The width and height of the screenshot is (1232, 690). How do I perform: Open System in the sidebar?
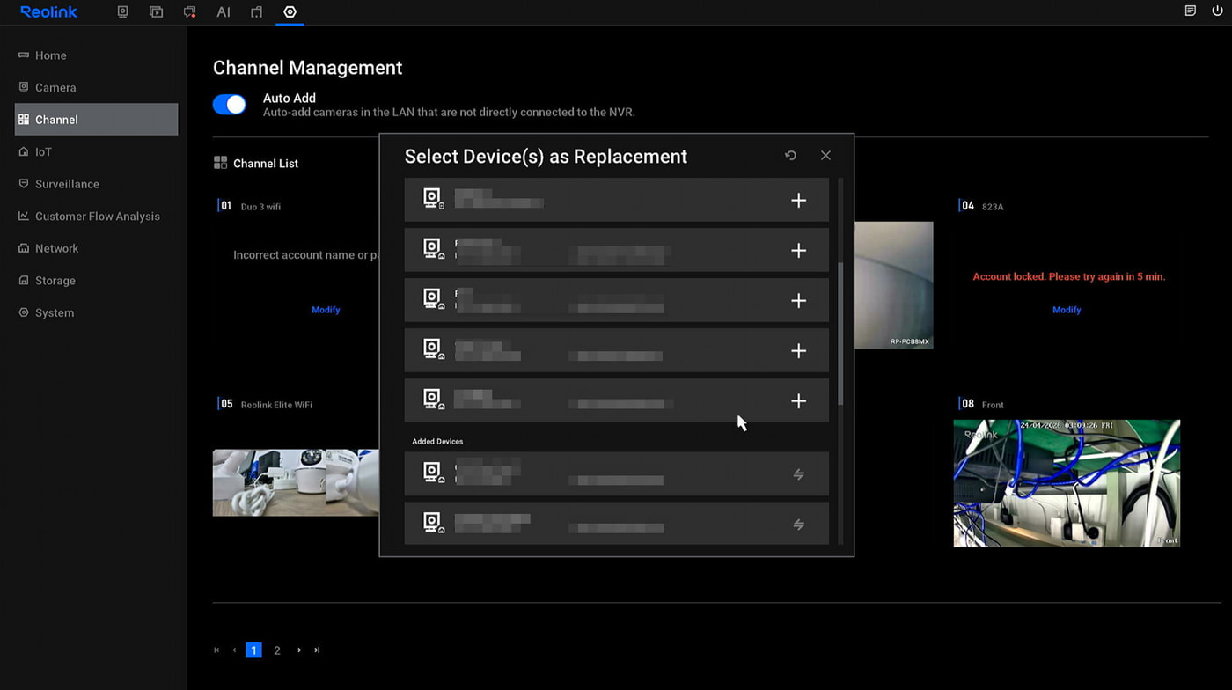(x=96, y=312)
